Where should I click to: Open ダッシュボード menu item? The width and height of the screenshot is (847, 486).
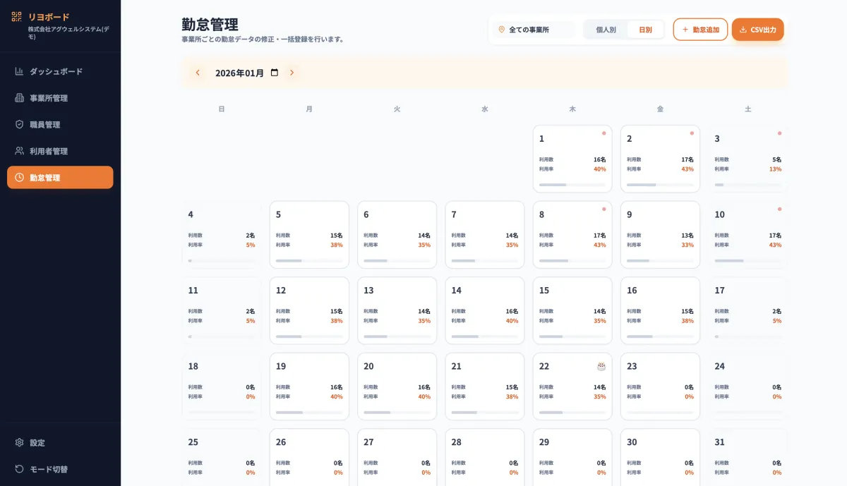click(60, 71)
